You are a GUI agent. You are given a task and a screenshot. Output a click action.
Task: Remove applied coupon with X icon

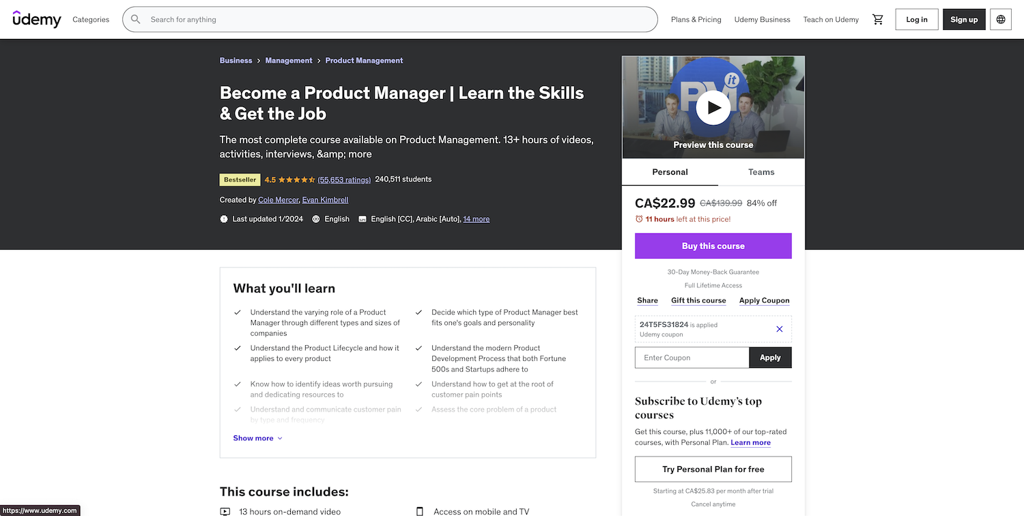point(780,329)
